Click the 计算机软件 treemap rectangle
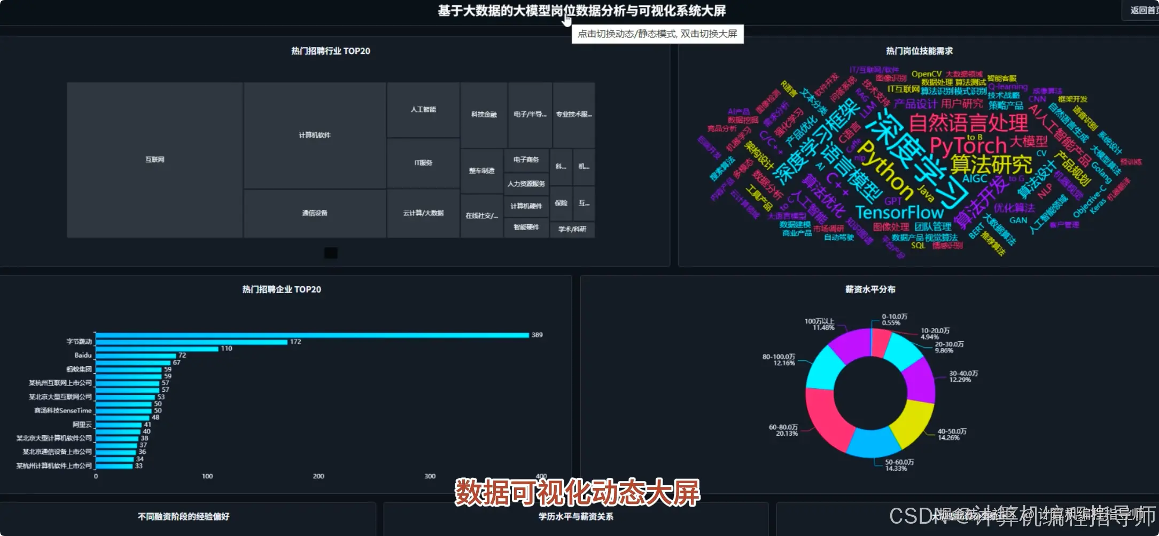1159x536 pixels. coord(314,135)
